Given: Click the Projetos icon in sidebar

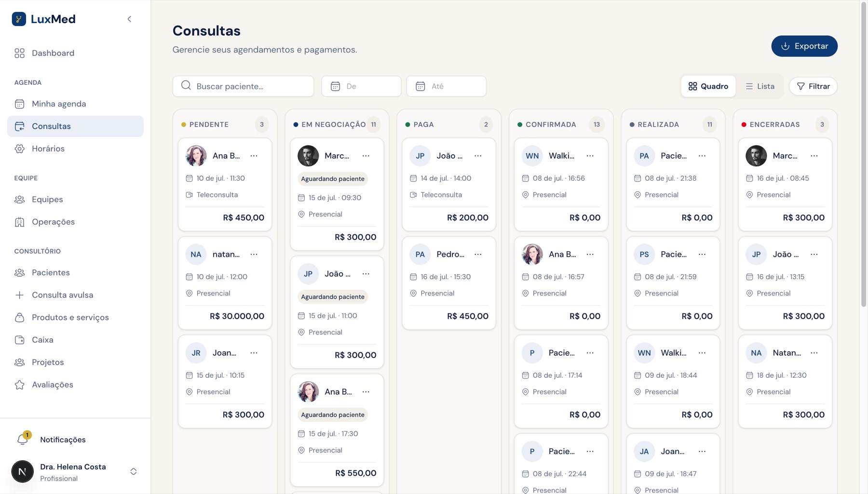Looking at the screenshot, I should pos(19,362).
